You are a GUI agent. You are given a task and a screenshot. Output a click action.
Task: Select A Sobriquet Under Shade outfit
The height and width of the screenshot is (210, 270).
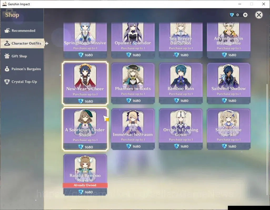coord(85,129)
